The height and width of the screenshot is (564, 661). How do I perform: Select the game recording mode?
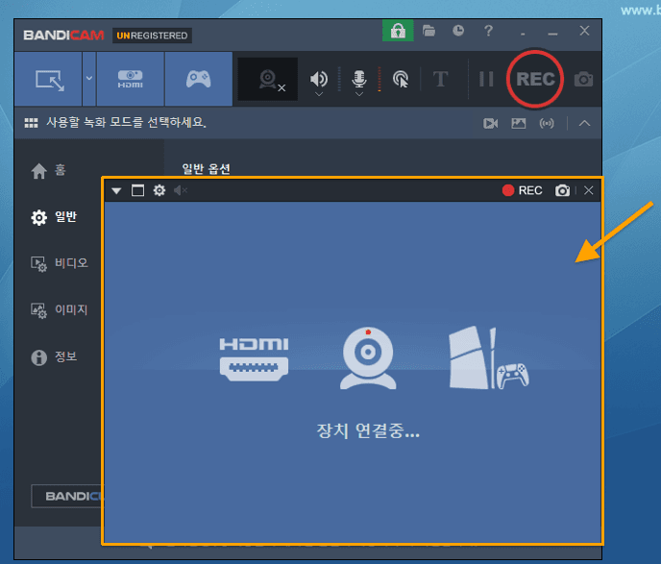point(199,79)
